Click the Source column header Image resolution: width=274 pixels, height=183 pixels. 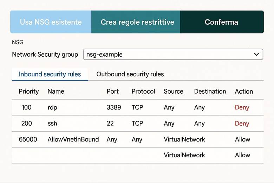coord(174,91)
